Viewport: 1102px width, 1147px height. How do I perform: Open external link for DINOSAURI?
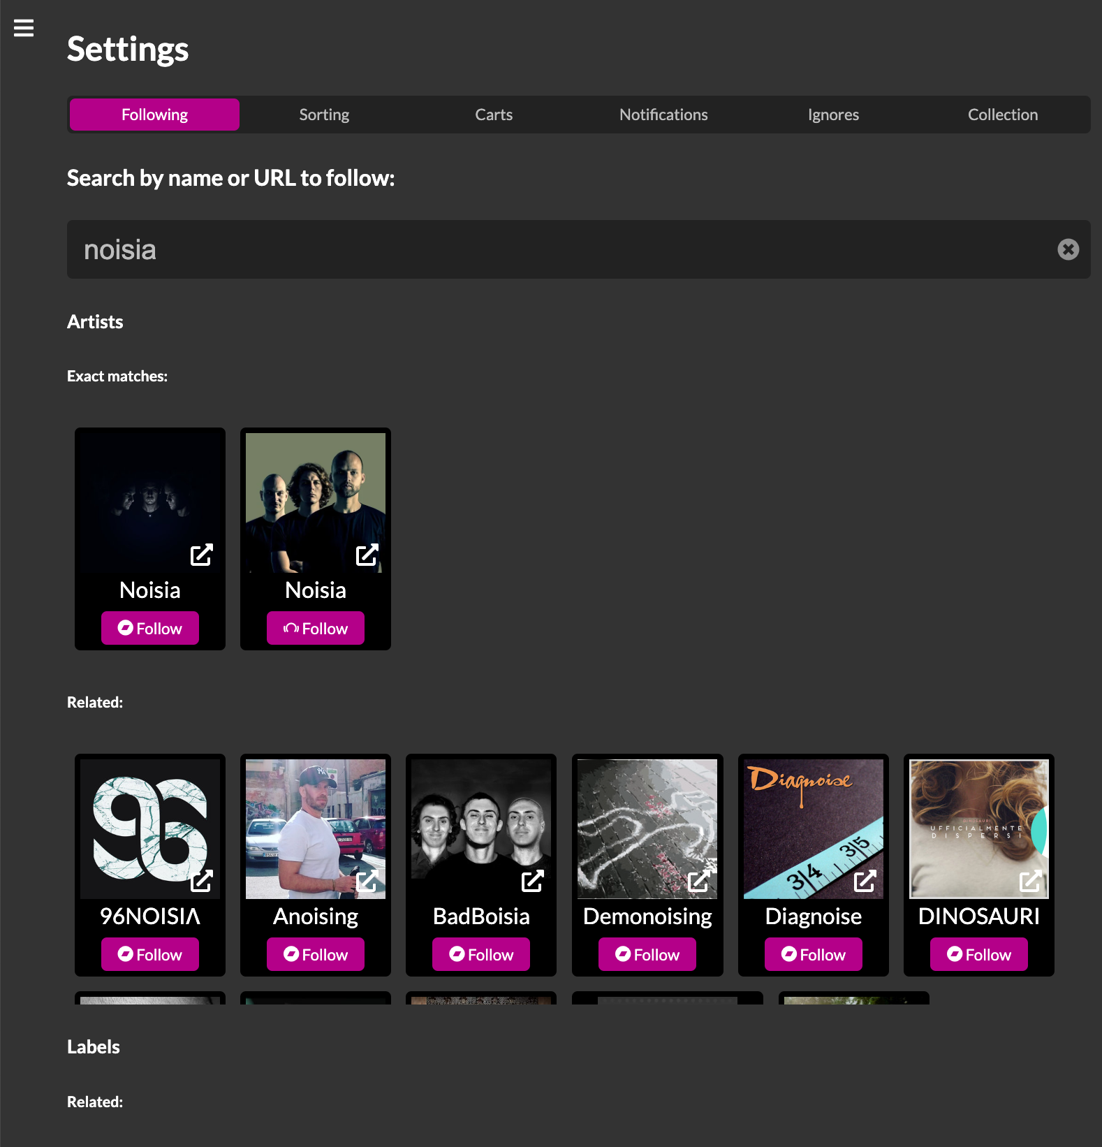(x=1030, y=882)
